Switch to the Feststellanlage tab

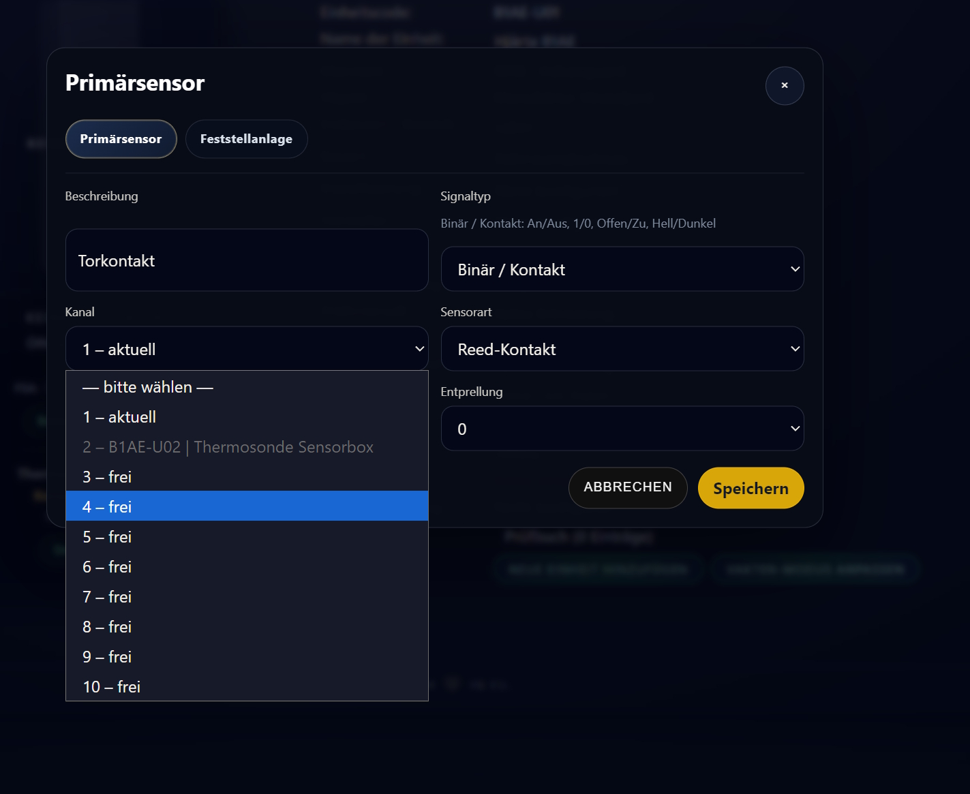pyautogui.click(x=246, y=139)
